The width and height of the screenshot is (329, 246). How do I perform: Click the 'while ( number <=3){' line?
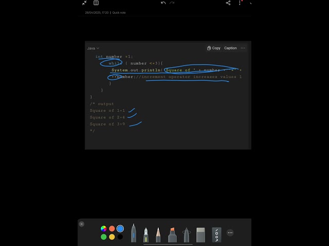(136, 64)
